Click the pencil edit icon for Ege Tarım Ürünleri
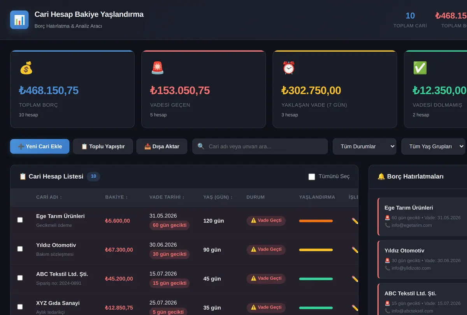This screenshot has width=467, height=315. click(355, 221)
